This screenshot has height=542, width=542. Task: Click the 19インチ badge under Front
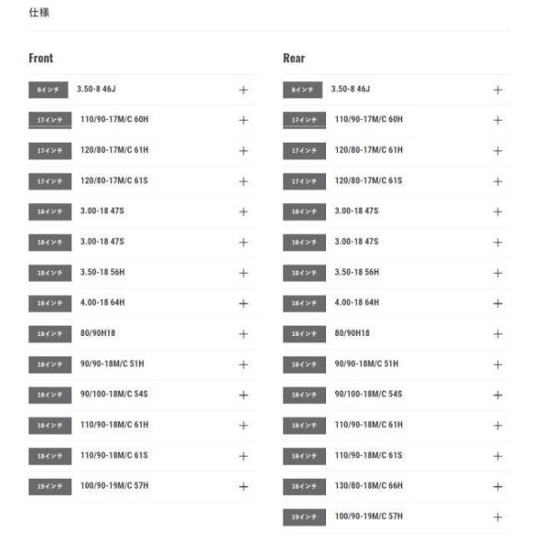pyautogui.click(x=50, y=487)
